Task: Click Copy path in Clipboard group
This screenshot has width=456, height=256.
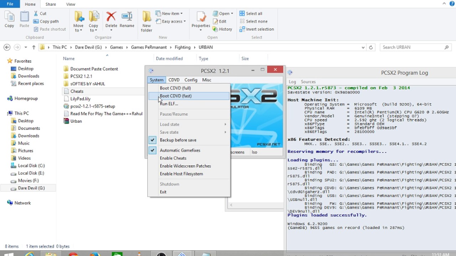Action: (46, 21)
